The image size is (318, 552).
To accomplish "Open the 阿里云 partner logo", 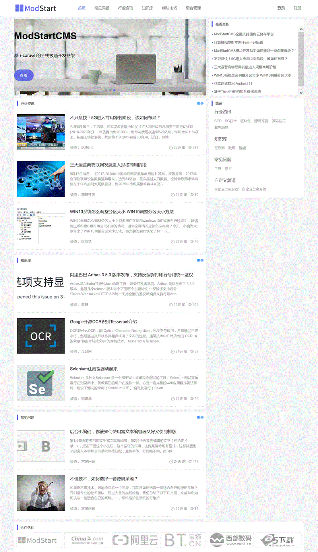I will click(135, 540).
